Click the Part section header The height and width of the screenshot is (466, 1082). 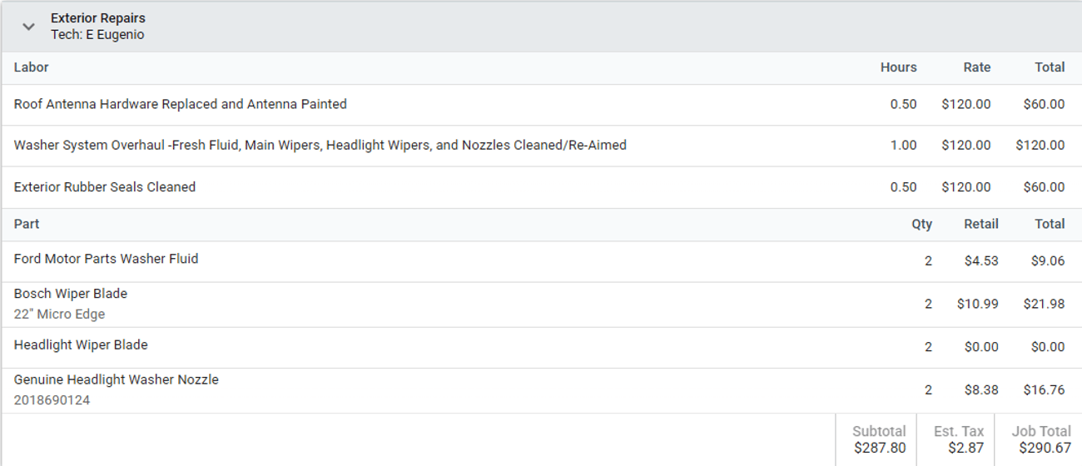pos(27,224)
